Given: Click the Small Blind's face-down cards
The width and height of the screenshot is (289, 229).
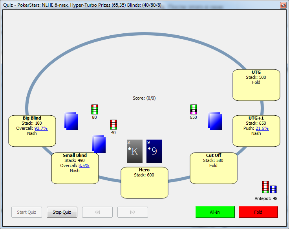Looking at the screenshot, I should tap(99, 144).
